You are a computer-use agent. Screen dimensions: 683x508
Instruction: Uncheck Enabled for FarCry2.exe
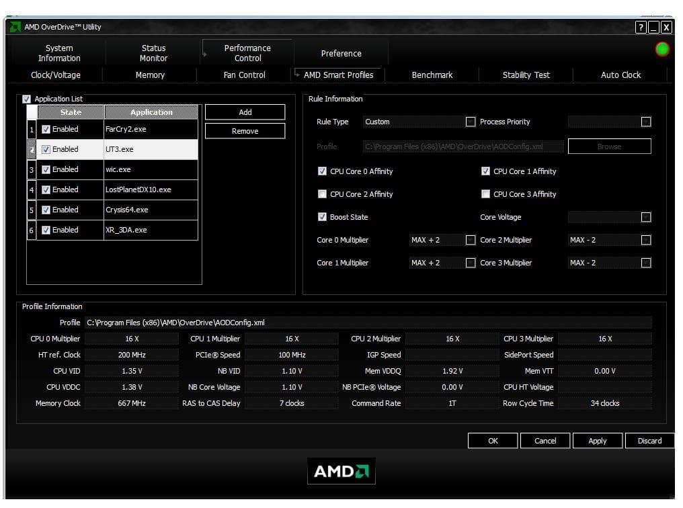[x=46, y=129]
